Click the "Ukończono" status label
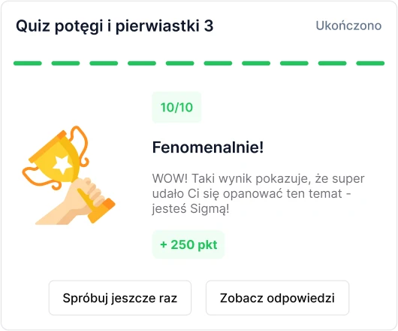The height and width of the screenshot is (331, 398). pyautogui.click(x=348, y=26)
